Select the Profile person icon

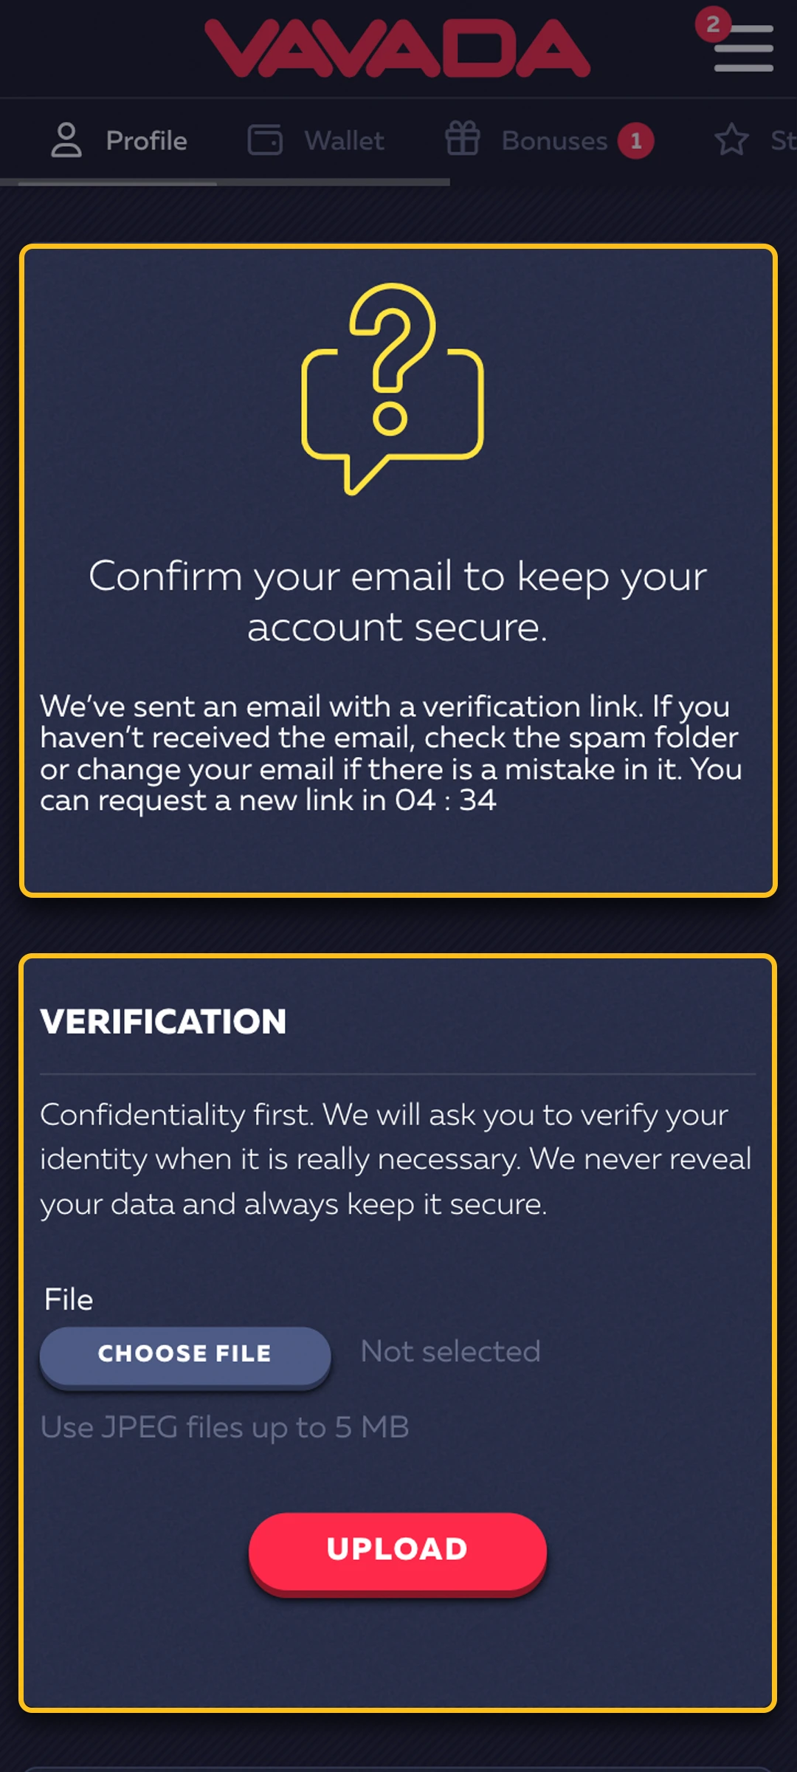(67, 140)
